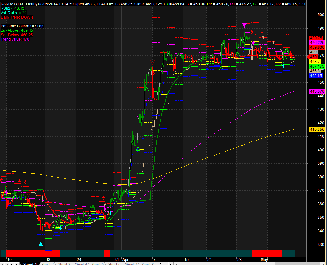Select the green triangle near 363 at March 31
Viewport: 327px width, 265px height.
[115, 200]
